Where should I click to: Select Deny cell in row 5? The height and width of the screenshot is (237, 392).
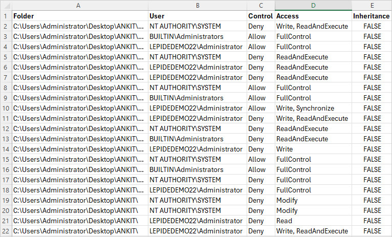(x=261, y=57)
